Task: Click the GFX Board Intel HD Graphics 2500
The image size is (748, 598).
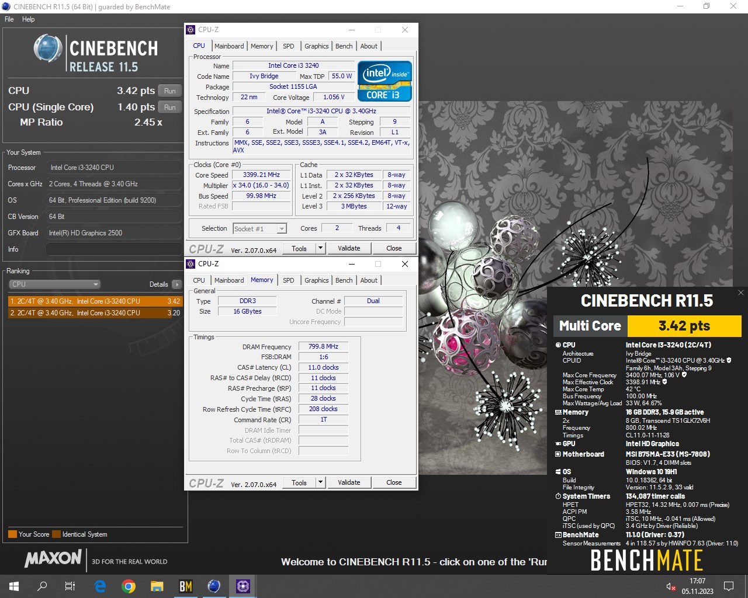Action: [114, 233]
